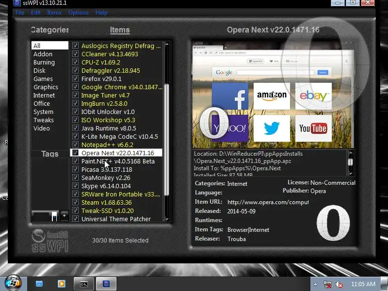Click the plus button beside tags slider

(x=64, y=215)
